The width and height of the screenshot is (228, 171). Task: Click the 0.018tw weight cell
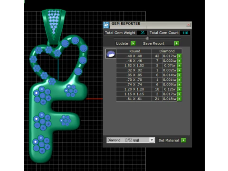coord(170,99)
